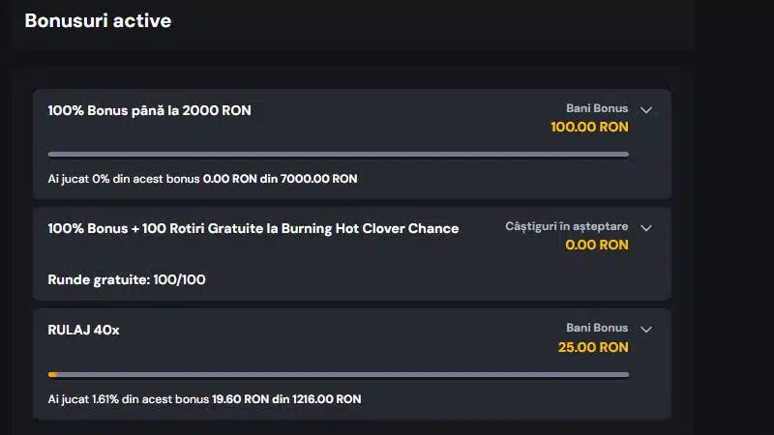The width and height of the screenshot is (774, 435).
Task: Click the RULAJ 40x wagering progress bar
Action: 338,374
